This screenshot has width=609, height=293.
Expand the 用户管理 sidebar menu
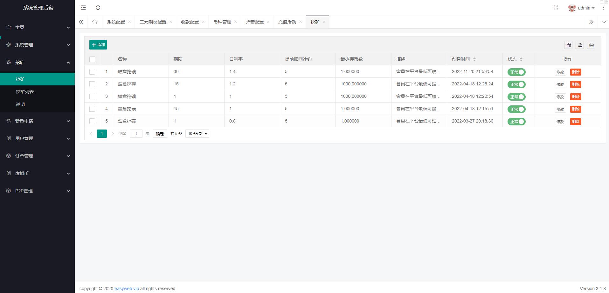pyautogui.click(x=37, y=138)
